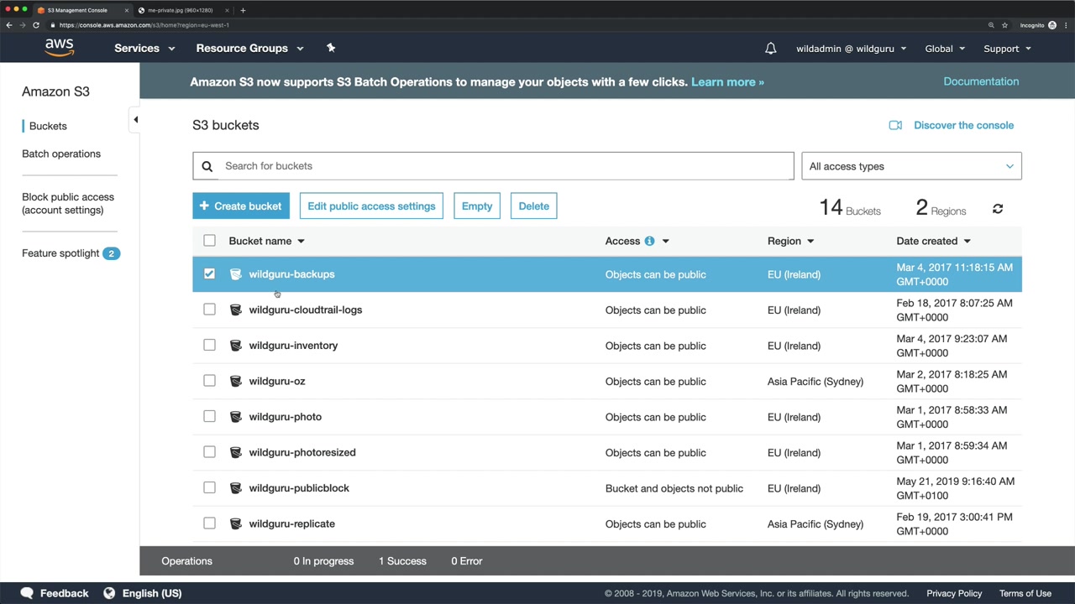Click the wildguru-replicate bucket icon
The image size is (1075, 604).
pyautogui.click(x=235, y=523)
